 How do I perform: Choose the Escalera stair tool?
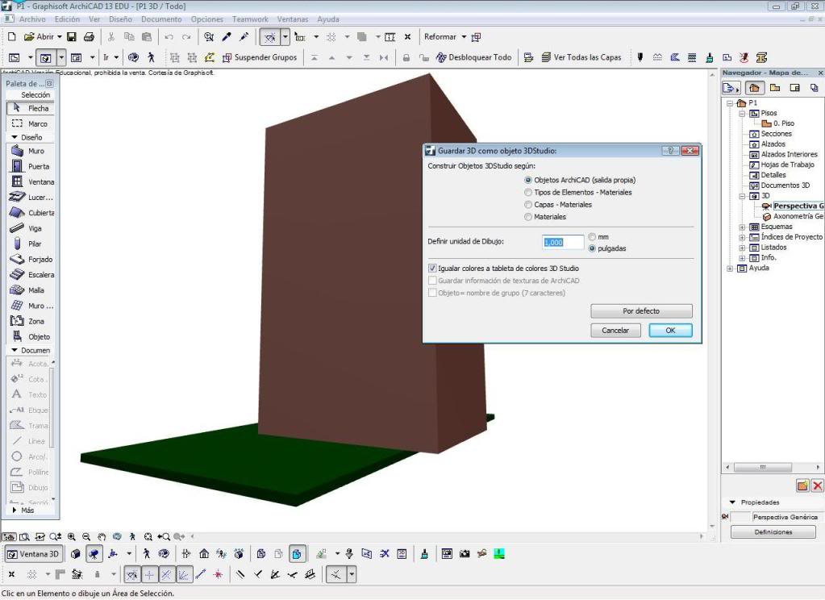coord(31,275)
